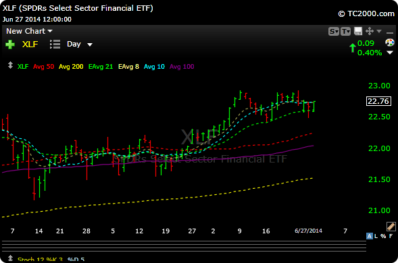The image size is (398, 263).
Task: Click the 22.76 current price box
Action: (x=378, y=101)
